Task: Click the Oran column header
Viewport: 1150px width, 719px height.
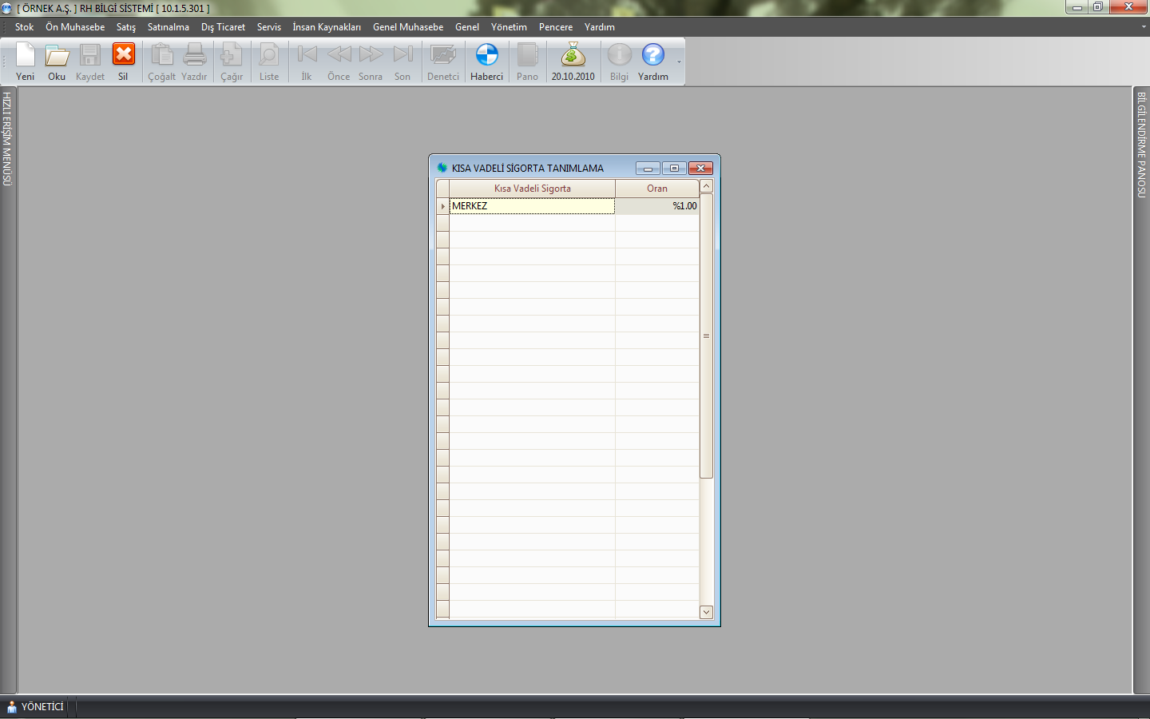Action: (656, 189)
